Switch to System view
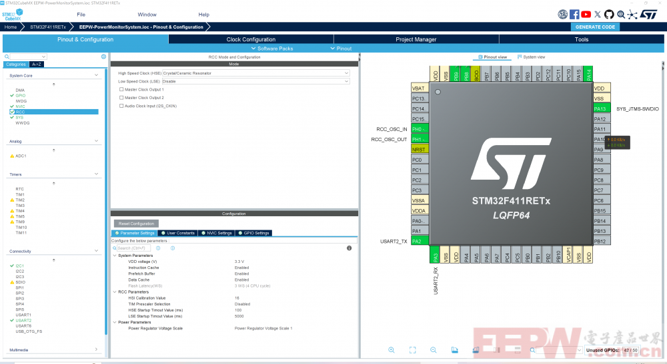The height and width of the screenshot is (364, 667). coord(531,57)
